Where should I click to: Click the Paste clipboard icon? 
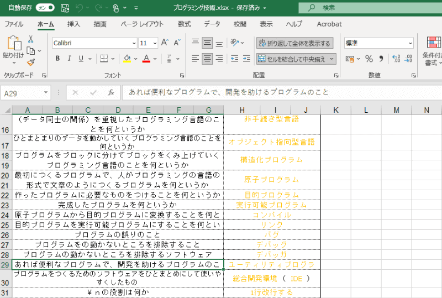tap(14, 43)
